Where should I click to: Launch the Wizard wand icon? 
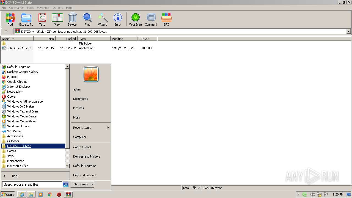tap(103, 19)
